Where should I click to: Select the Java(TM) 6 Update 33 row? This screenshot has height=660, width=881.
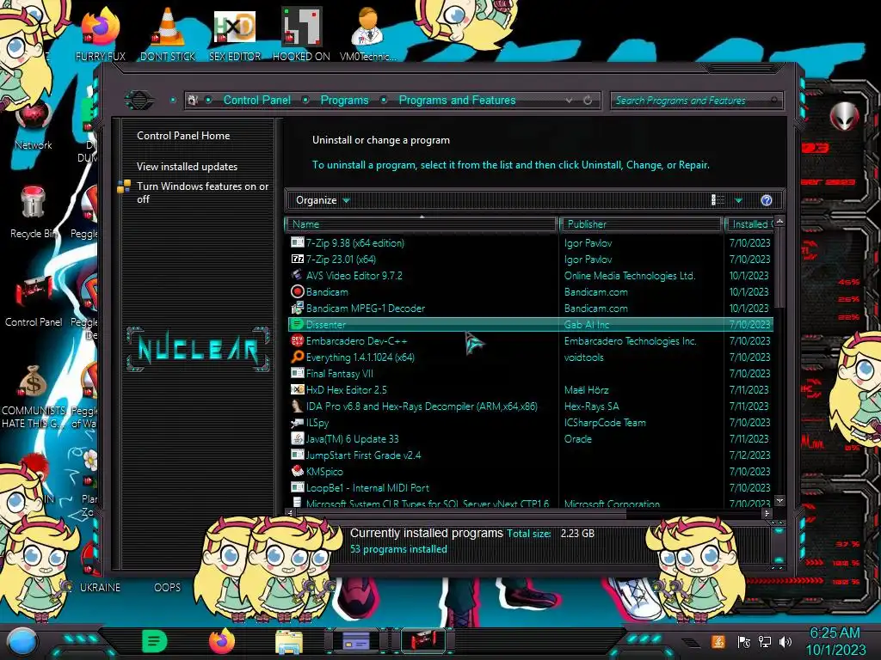coord(530,438)
